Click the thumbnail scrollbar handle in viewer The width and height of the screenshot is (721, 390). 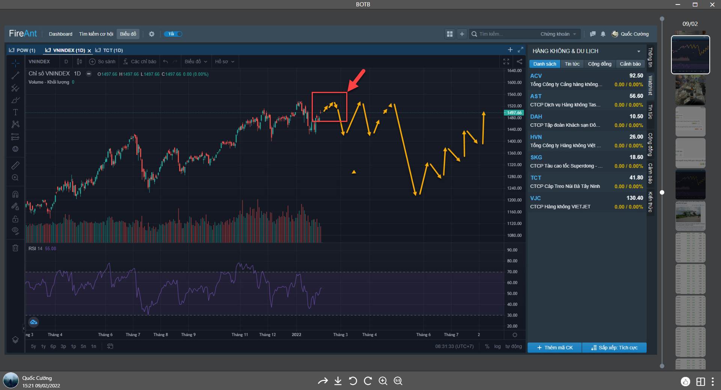click(662, 192)
